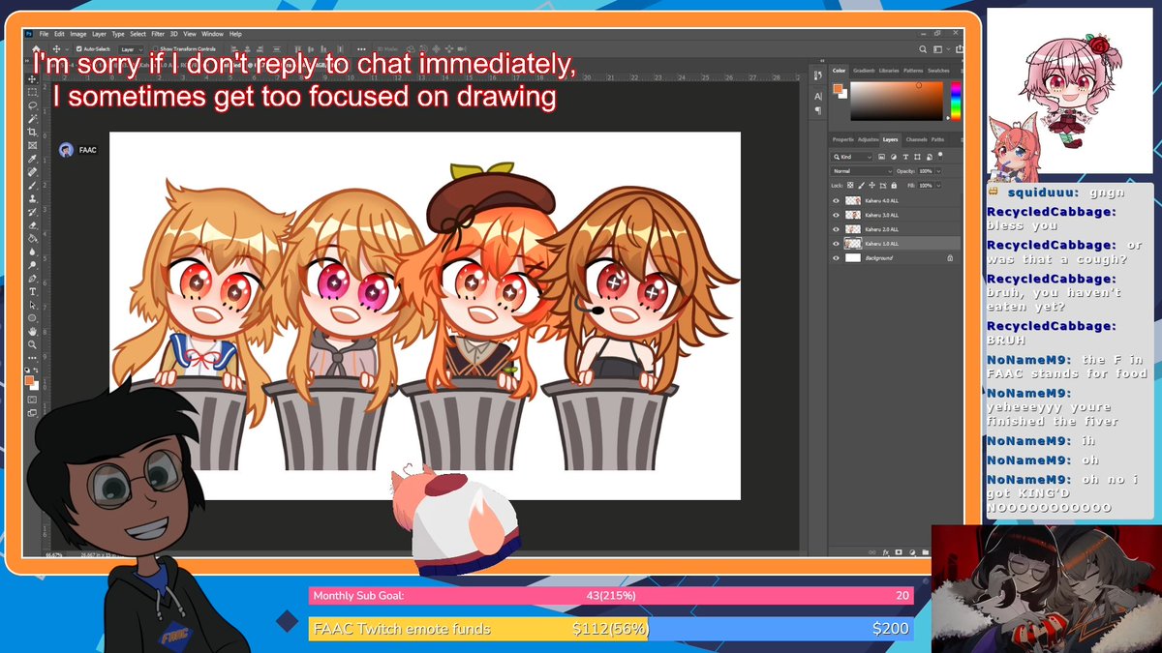Open the Image menu
The height and width of the screenshot is (653, 1162).
[77, 34]
